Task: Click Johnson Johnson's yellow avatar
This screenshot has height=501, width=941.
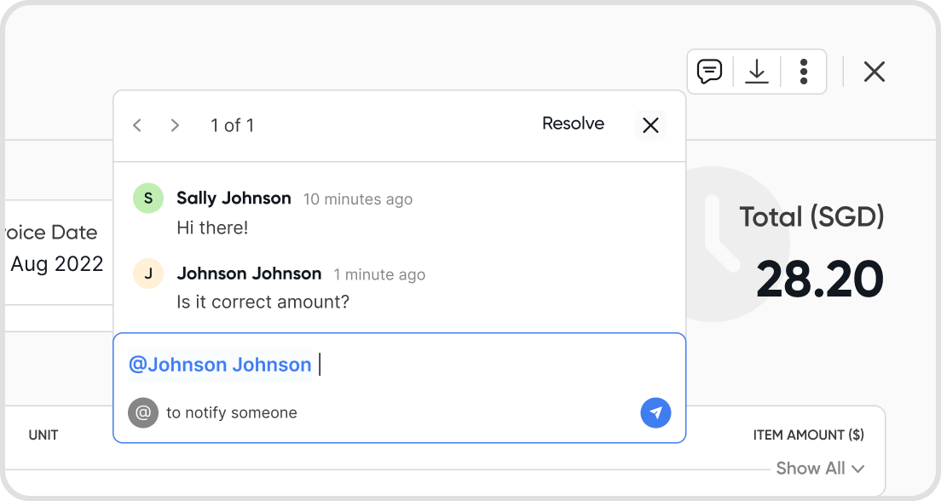Action: pos(148,274)
